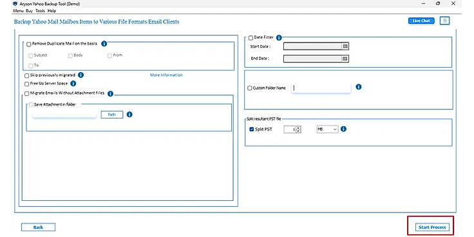Open Live Chat support
The height and width of the screenshot is (237, 474).
click(421, 21)
